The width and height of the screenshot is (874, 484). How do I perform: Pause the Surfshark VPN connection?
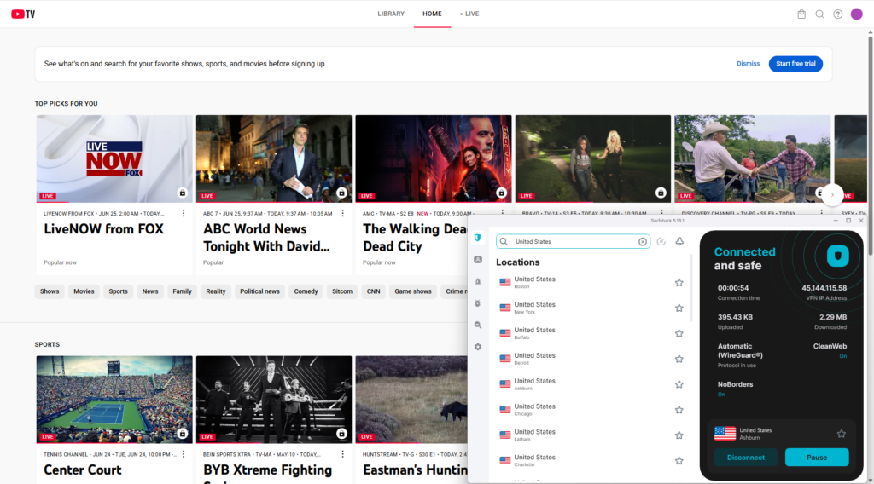[817, 458]
